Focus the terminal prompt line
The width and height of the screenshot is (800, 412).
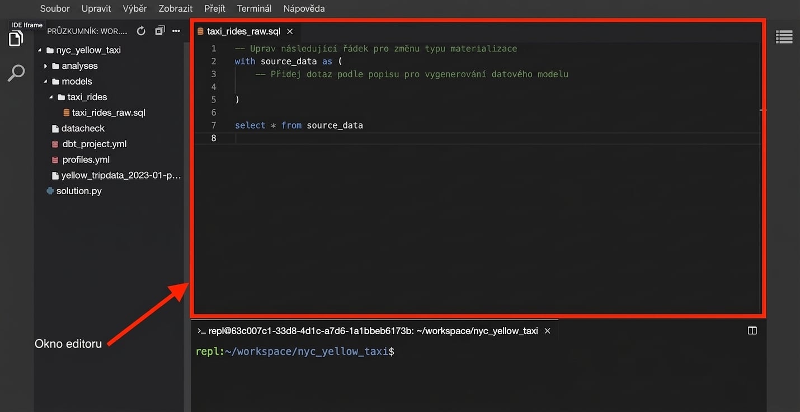click(295, 352)
